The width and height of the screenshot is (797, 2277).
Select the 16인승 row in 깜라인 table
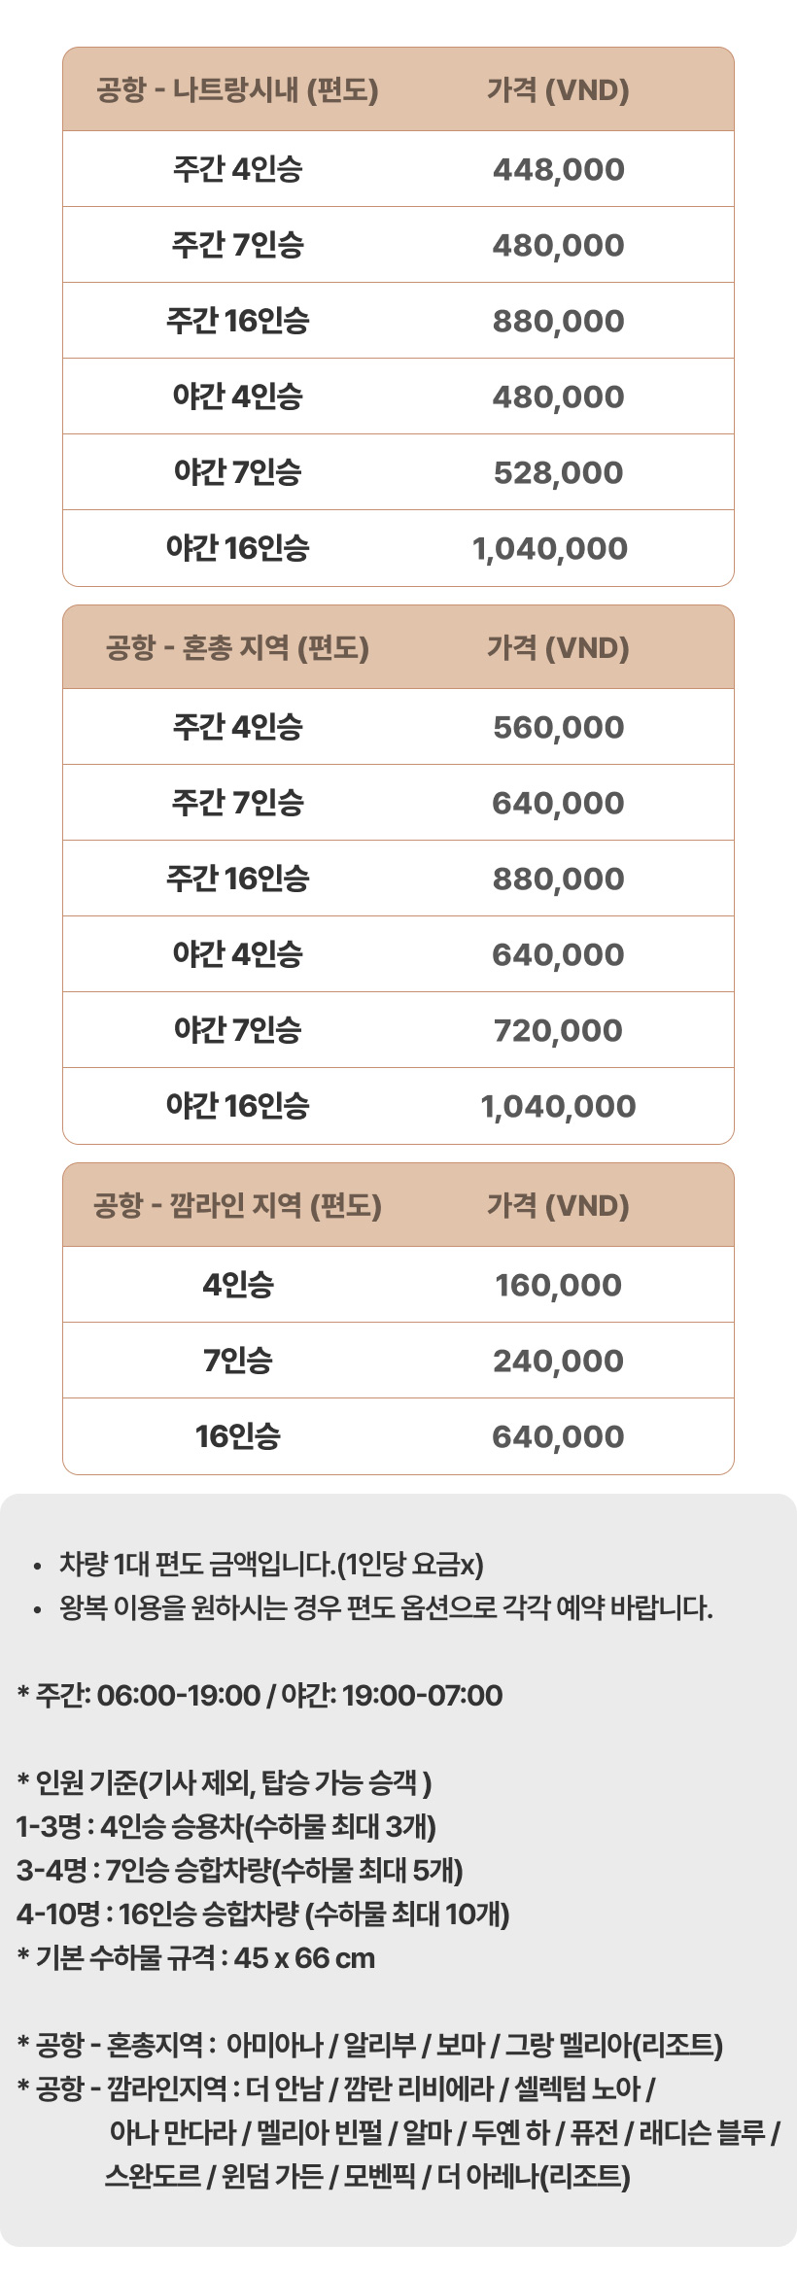[x=237, y=1436]
